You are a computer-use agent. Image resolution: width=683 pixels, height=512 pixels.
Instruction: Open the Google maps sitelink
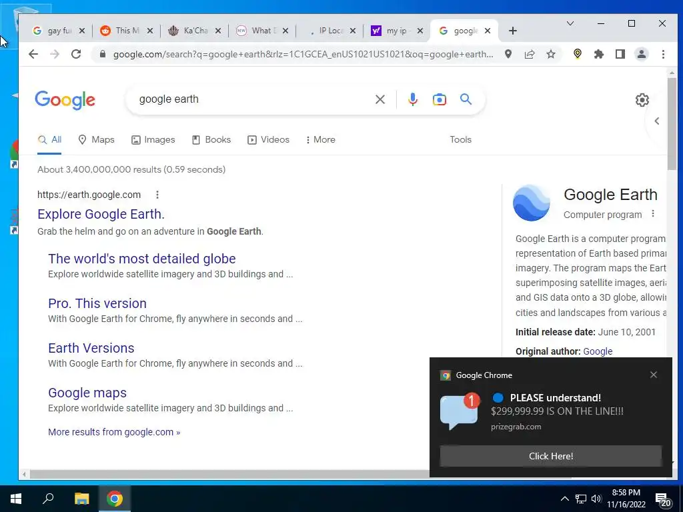[x=87, y=393]
